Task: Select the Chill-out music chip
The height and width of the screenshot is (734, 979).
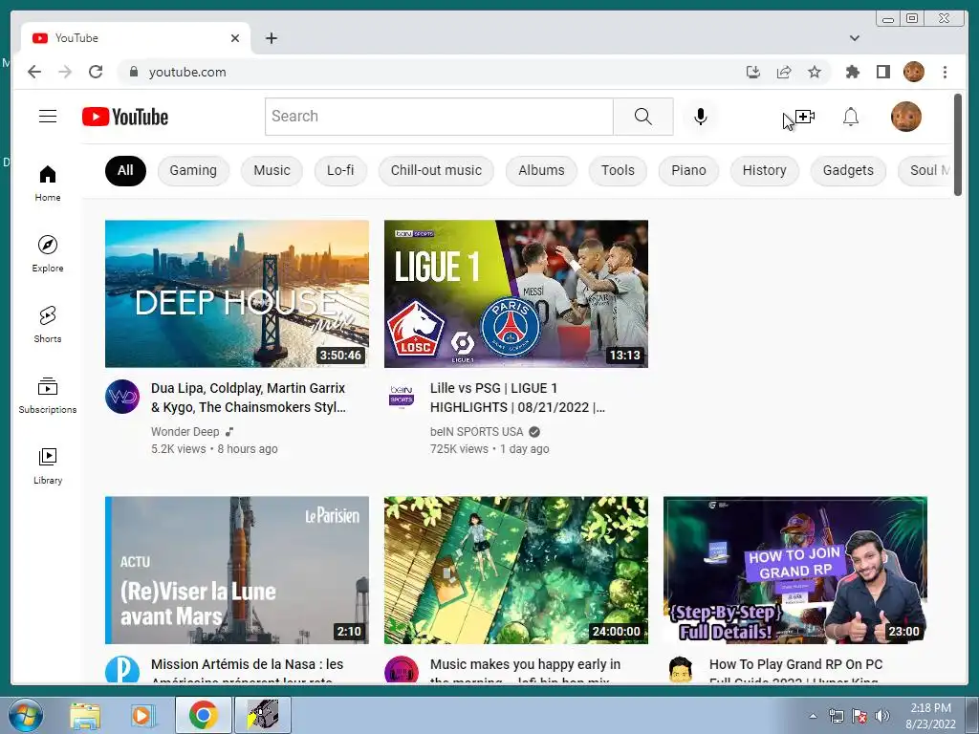Action: (436, 170)
